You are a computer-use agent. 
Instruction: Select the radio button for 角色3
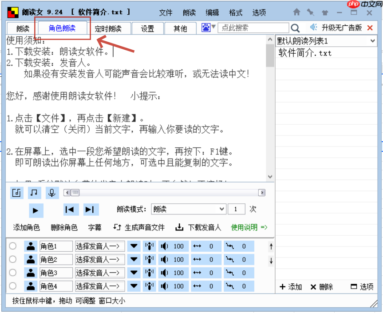point(13,273)
